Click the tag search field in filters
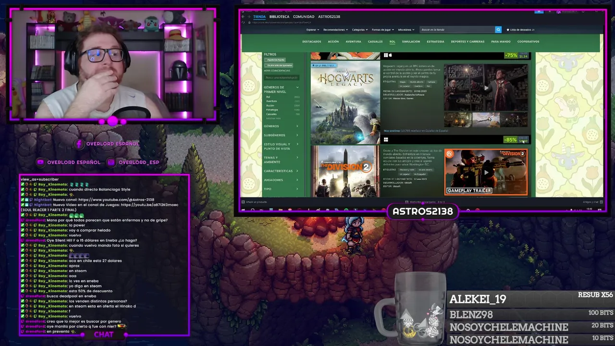 point(282,77)
